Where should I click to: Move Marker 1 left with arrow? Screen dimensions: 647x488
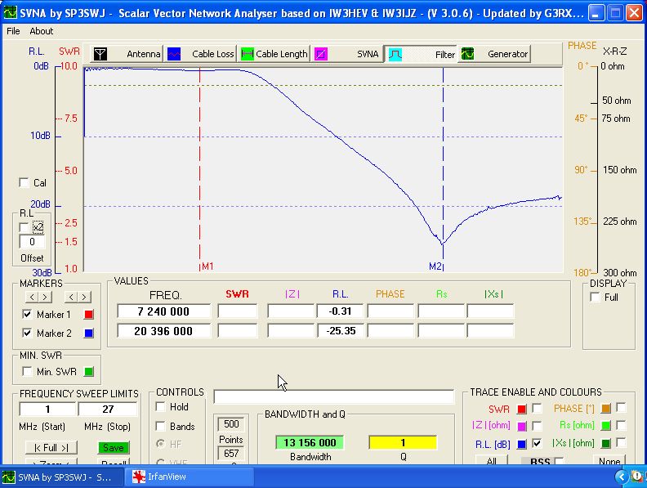coord(31,297)
